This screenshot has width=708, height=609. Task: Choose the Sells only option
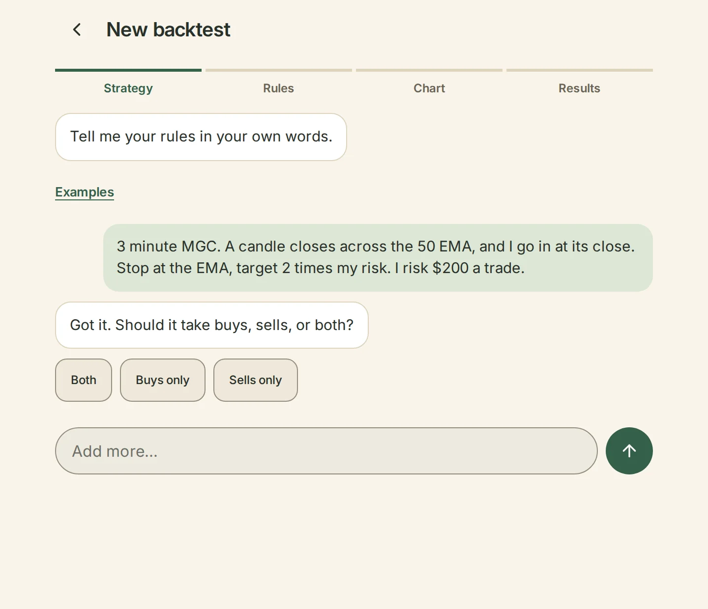click(255, 380)
